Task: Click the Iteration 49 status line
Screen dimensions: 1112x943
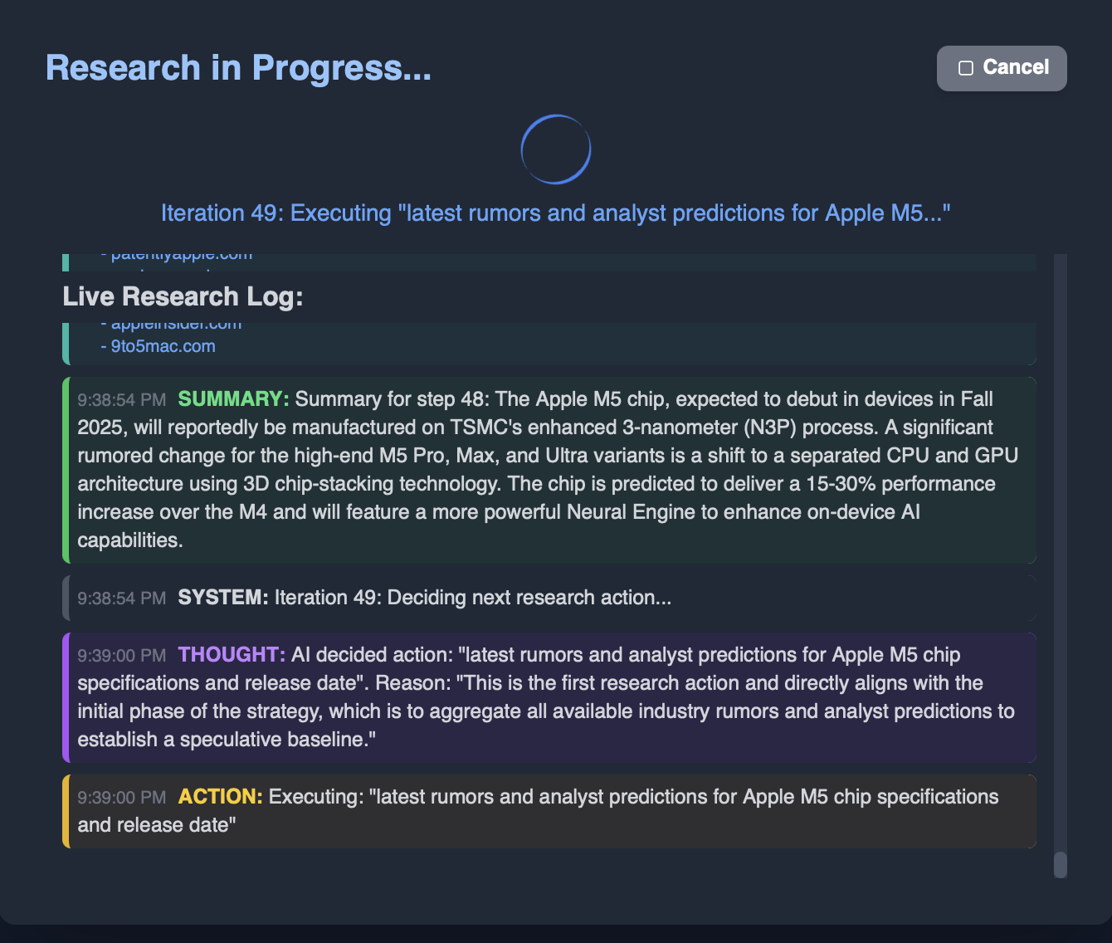Action: click(x=556, y=213)
